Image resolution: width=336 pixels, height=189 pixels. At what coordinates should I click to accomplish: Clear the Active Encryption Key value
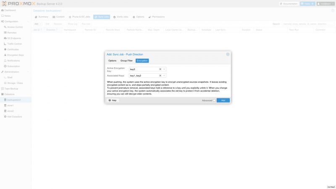coord(160,69)
